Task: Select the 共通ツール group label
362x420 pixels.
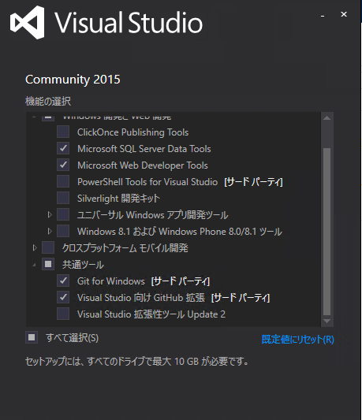Action: tap(83, 265)
